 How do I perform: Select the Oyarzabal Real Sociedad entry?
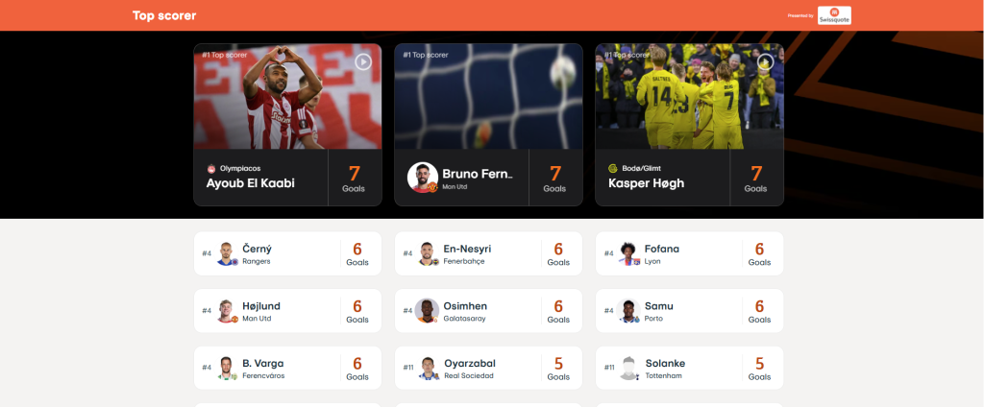(x=488, y=368)
